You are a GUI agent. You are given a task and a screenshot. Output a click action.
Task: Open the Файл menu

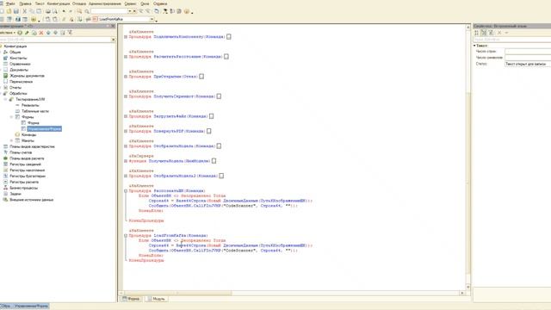[10, 3]
